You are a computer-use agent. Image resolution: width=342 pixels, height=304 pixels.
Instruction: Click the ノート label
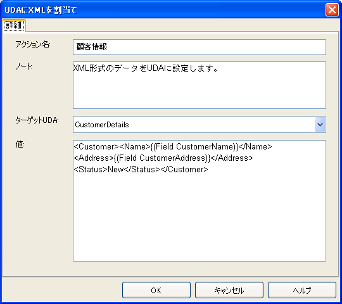23,66
